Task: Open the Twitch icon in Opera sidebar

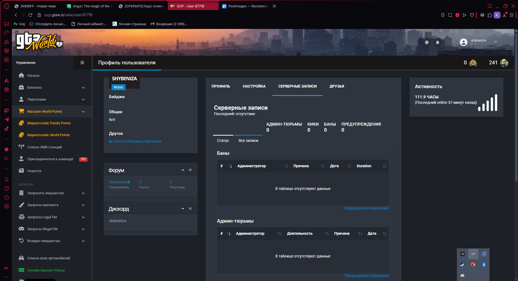Action: [6, 111]
